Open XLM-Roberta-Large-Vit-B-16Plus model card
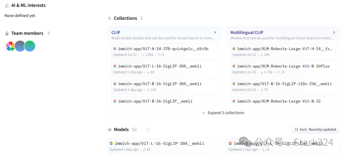This screenshot has width=344, height=156. point(283,69)
